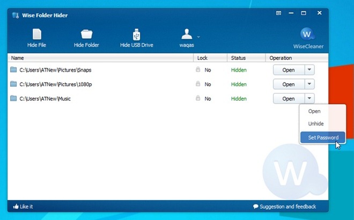354x220 pixels.
Task: Click the folder icon for the 1080p row
Action: click(13, 84)
